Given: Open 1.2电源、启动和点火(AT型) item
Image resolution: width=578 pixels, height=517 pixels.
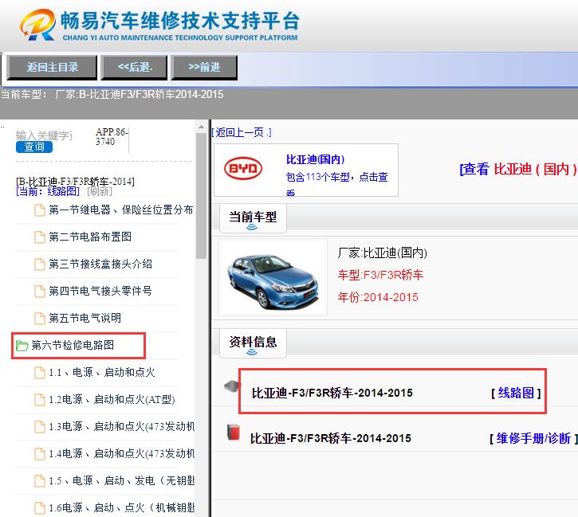Looking at the screenshot, I should tap(112, 400).
